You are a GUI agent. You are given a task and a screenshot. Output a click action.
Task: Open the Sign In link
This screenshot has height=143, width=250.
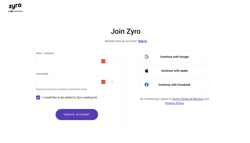[142, 41]
